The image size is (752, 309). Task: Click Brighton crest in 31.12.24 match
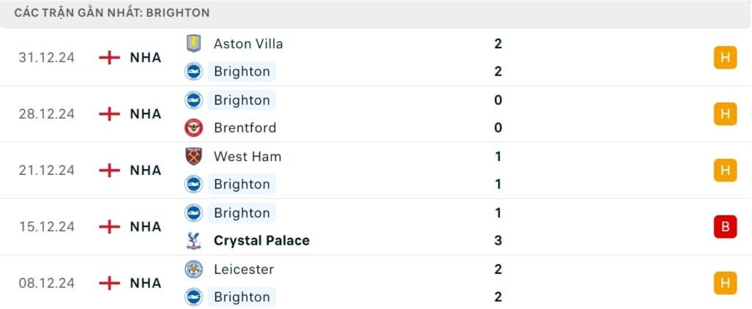(194, 71)
